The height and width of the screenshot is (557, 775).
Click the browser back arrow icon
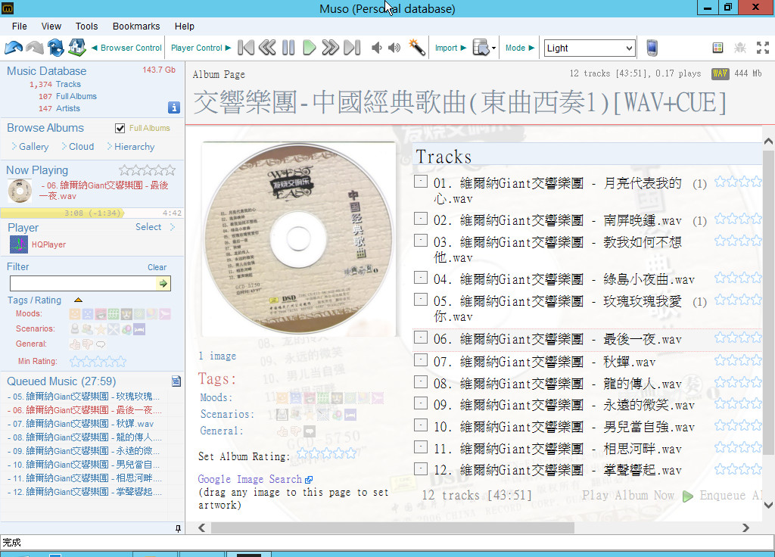[14, 48]
